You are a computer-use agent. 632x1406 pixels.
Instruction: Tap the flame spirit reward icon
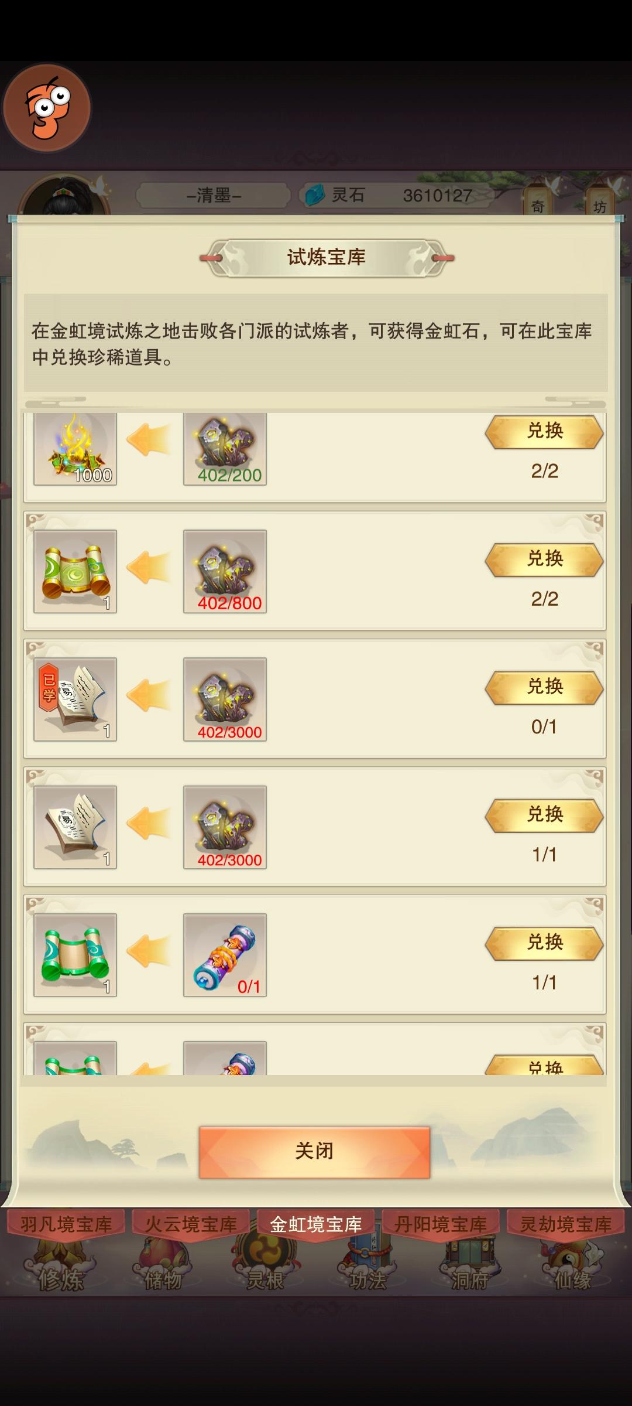pos(75,449)
